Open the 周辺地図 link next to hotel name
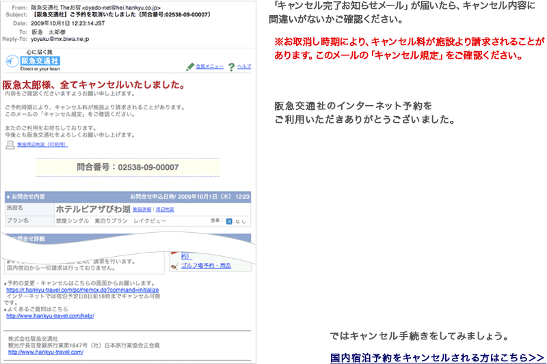 point(165,210)
